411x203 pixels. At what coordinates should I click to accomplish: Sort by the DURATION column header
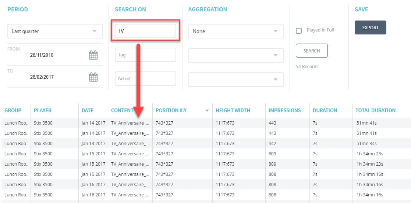click(325, 110)
